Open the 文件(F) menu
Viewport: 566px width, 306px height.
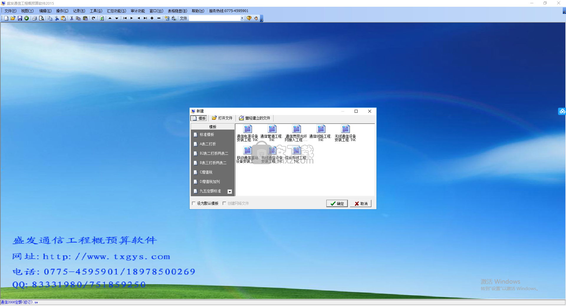[x=11, y=11]
